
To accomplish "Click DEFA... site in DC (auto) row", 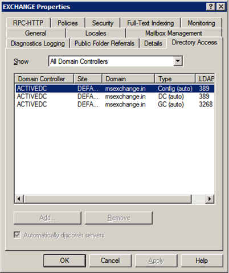I will (x=88, y=97).
